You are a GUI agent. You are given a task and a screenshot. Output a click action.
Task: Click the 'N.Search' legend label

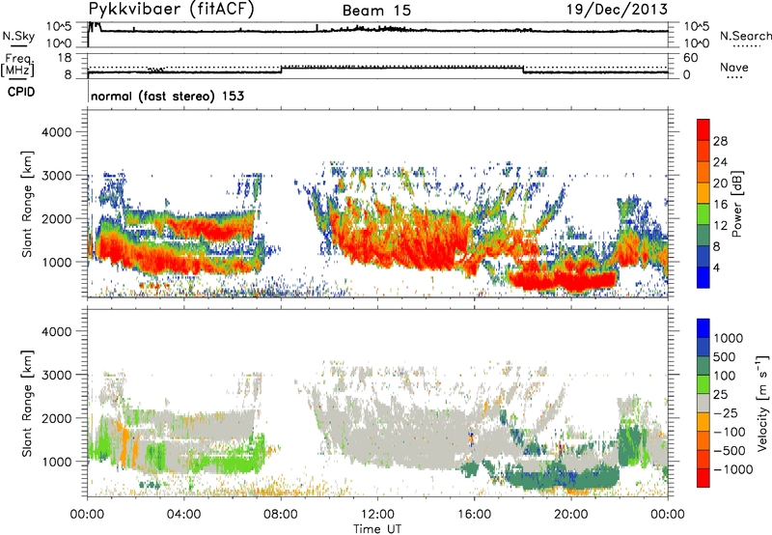[745, 36]
